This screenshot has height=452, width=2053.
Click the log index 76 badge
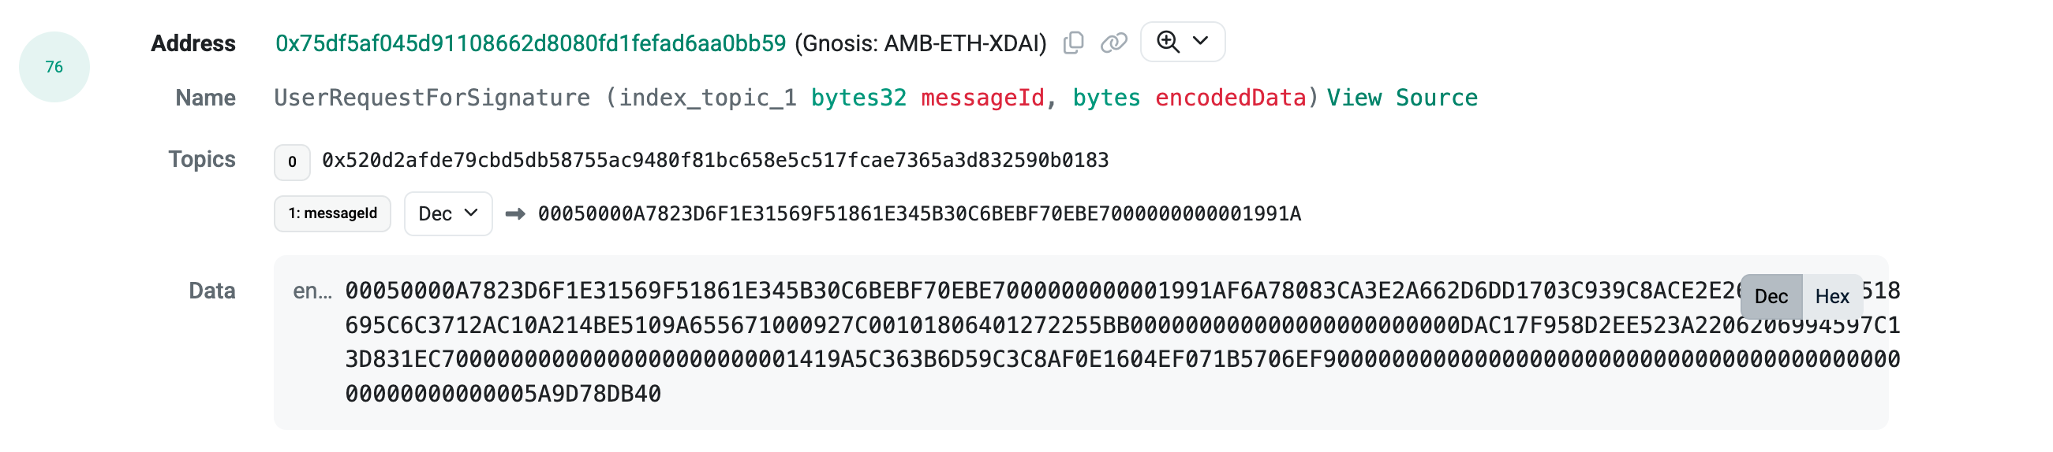click(x=54, y=67)
